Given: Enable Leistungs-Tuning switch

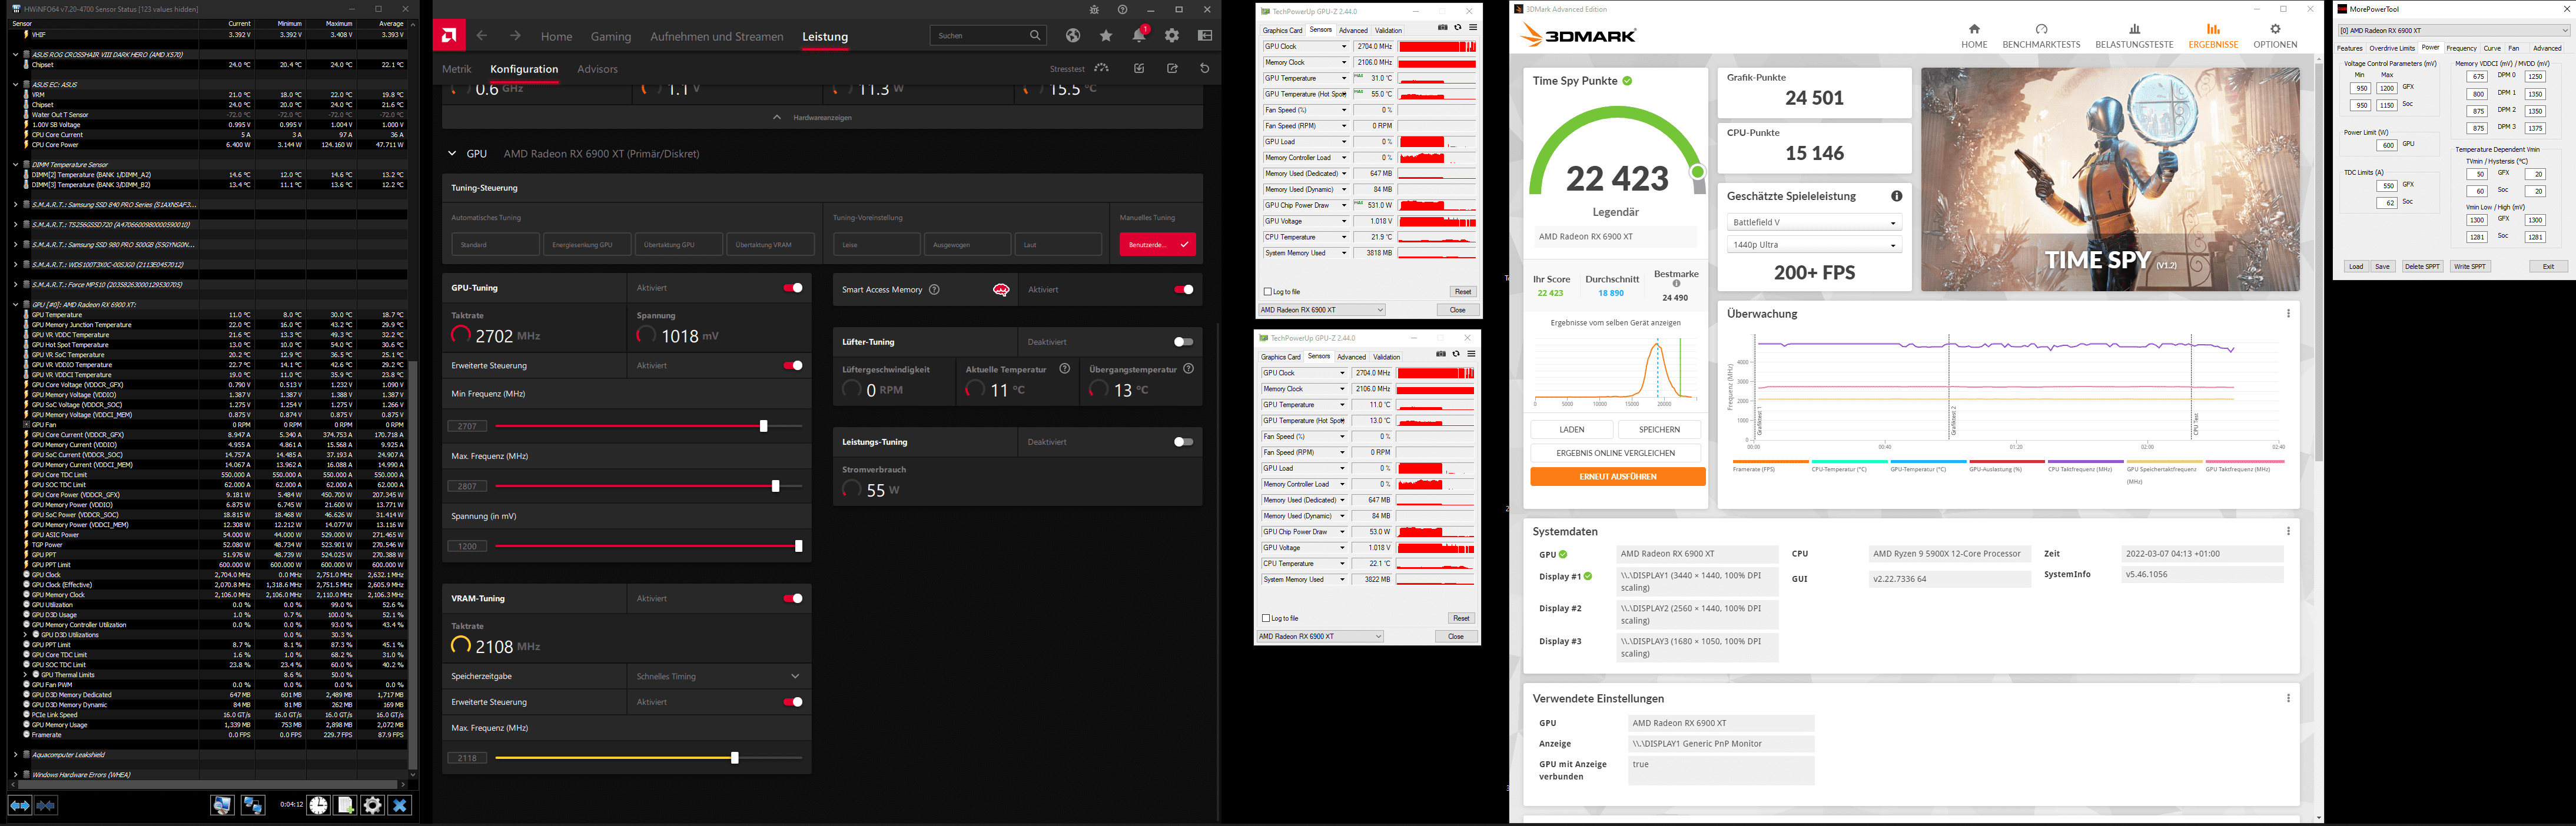Looking at the screenshot, I should pyautogui.click(x=1183, y=442).
